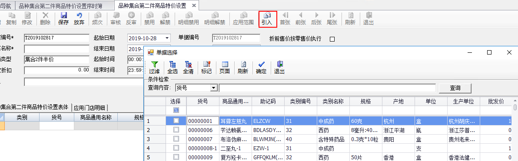This screenshot has height=161, width=518.
Task: Go to next record with 后张
Action: 316,19
